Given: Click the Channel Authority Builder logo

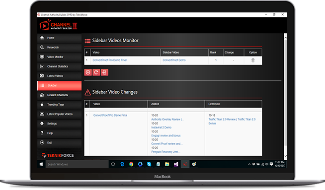Looking at the screenshot, I should (59, 25).
